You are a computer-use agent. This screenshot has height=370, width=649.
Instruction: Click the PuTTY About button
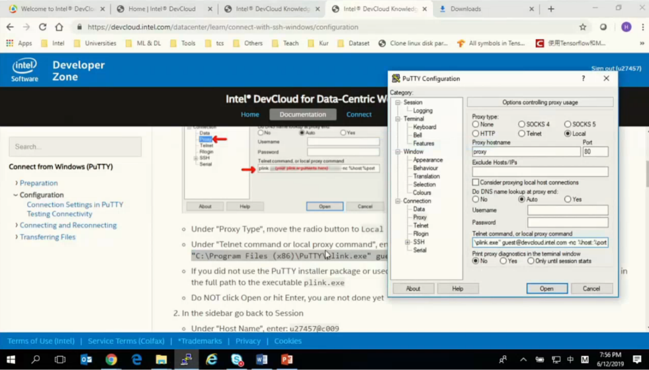(413, 288)
